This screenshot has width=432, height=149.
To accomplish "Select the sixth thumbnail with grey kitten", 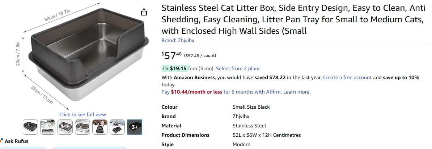I will click(x=117, y=127).
